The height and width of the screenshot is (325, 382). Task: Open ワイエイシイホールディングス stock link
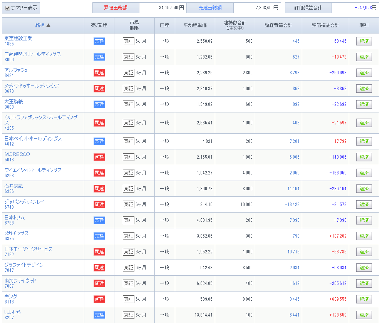coord(33,170)
